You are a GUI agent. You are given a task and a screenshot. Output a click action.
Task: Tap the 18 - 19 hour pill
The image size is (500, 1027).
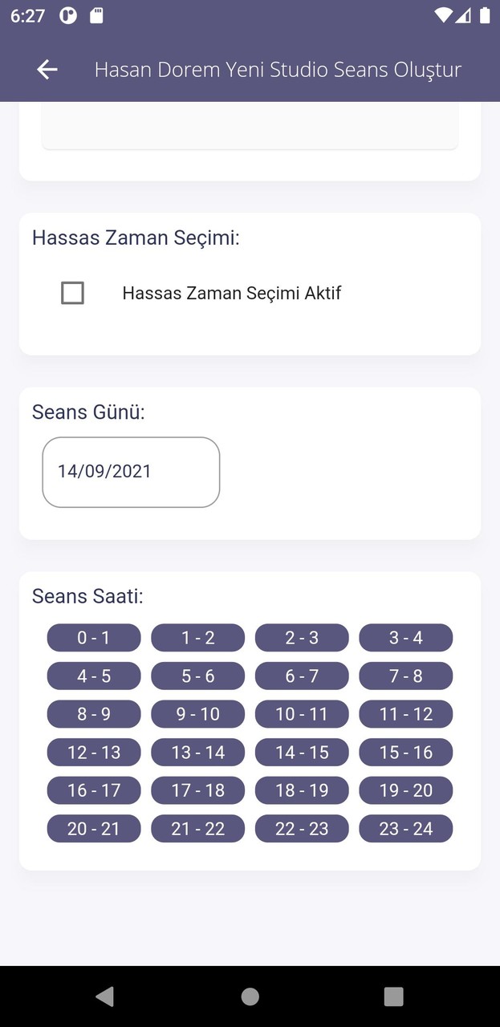[302, 790]
